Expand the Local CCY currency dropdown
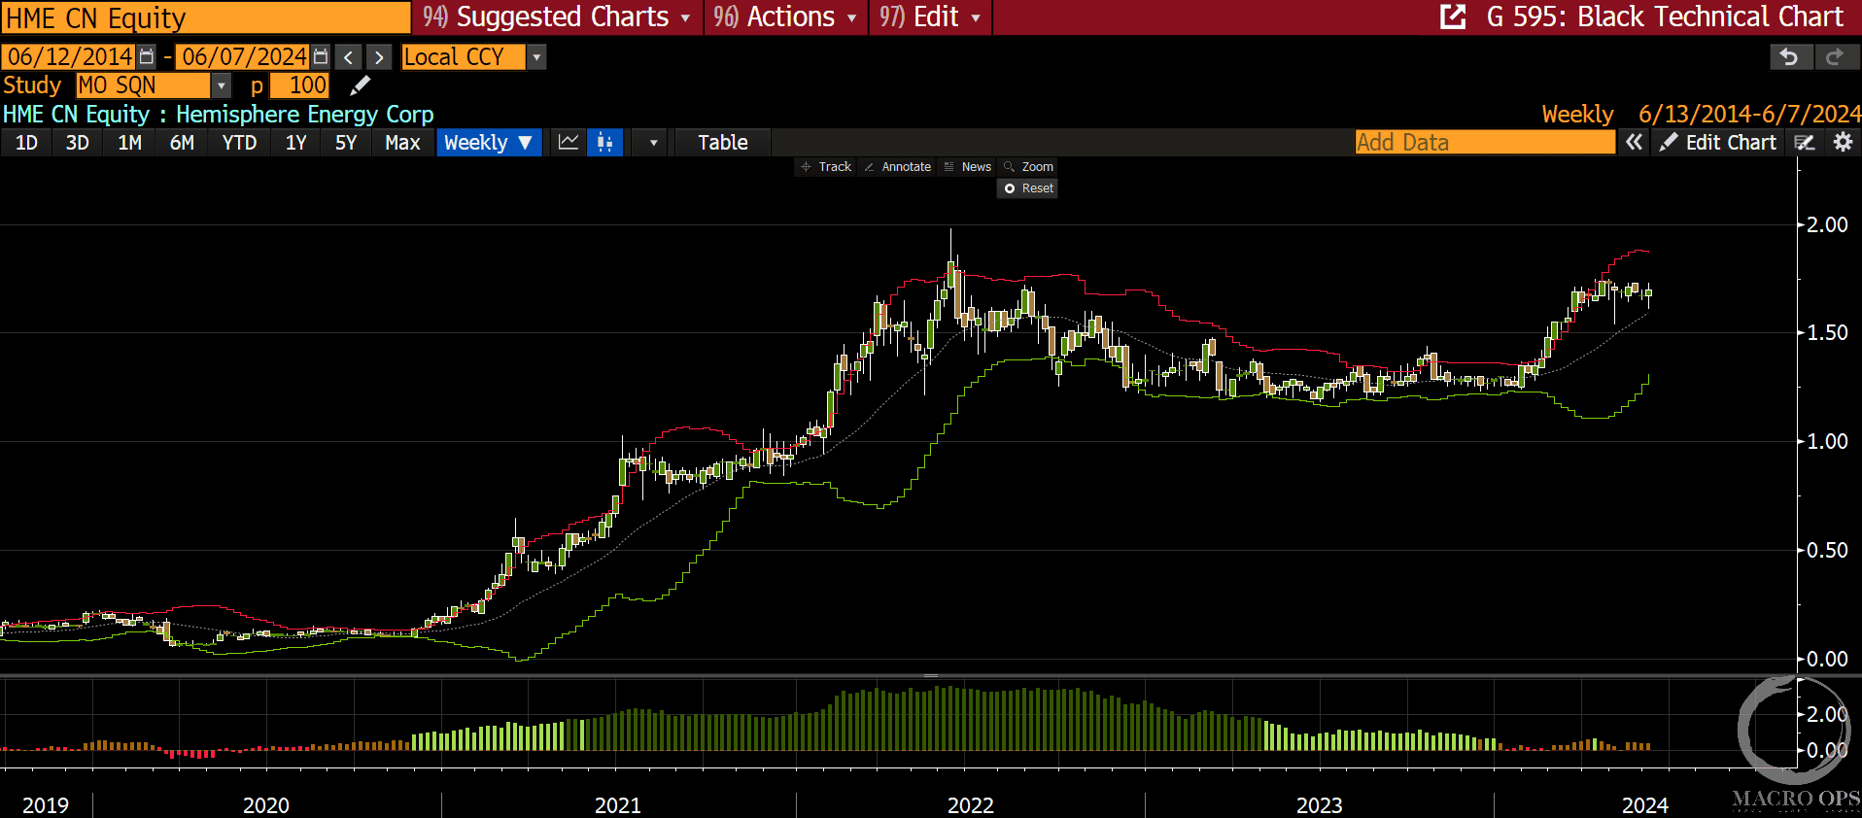 tap(536, 57)
